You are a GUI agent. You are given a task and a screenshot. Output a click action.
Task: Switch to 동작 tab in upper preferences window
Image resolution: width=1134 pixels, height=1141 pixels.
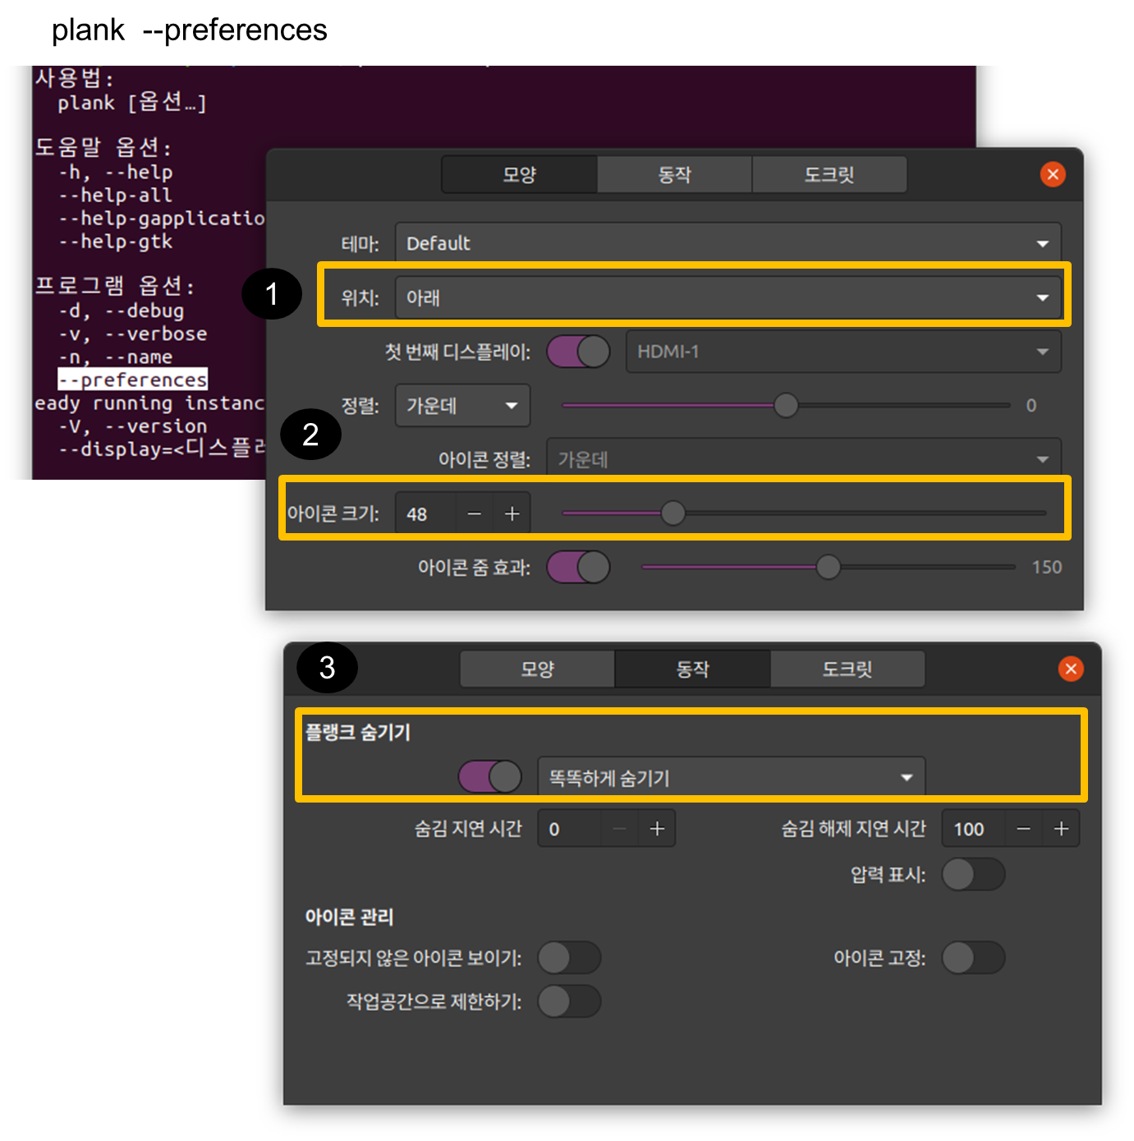click(674, 174)
